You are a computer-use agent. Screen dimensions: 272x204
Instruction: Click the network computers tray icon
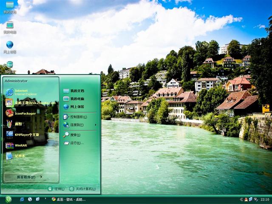click(x=251, y=199)
